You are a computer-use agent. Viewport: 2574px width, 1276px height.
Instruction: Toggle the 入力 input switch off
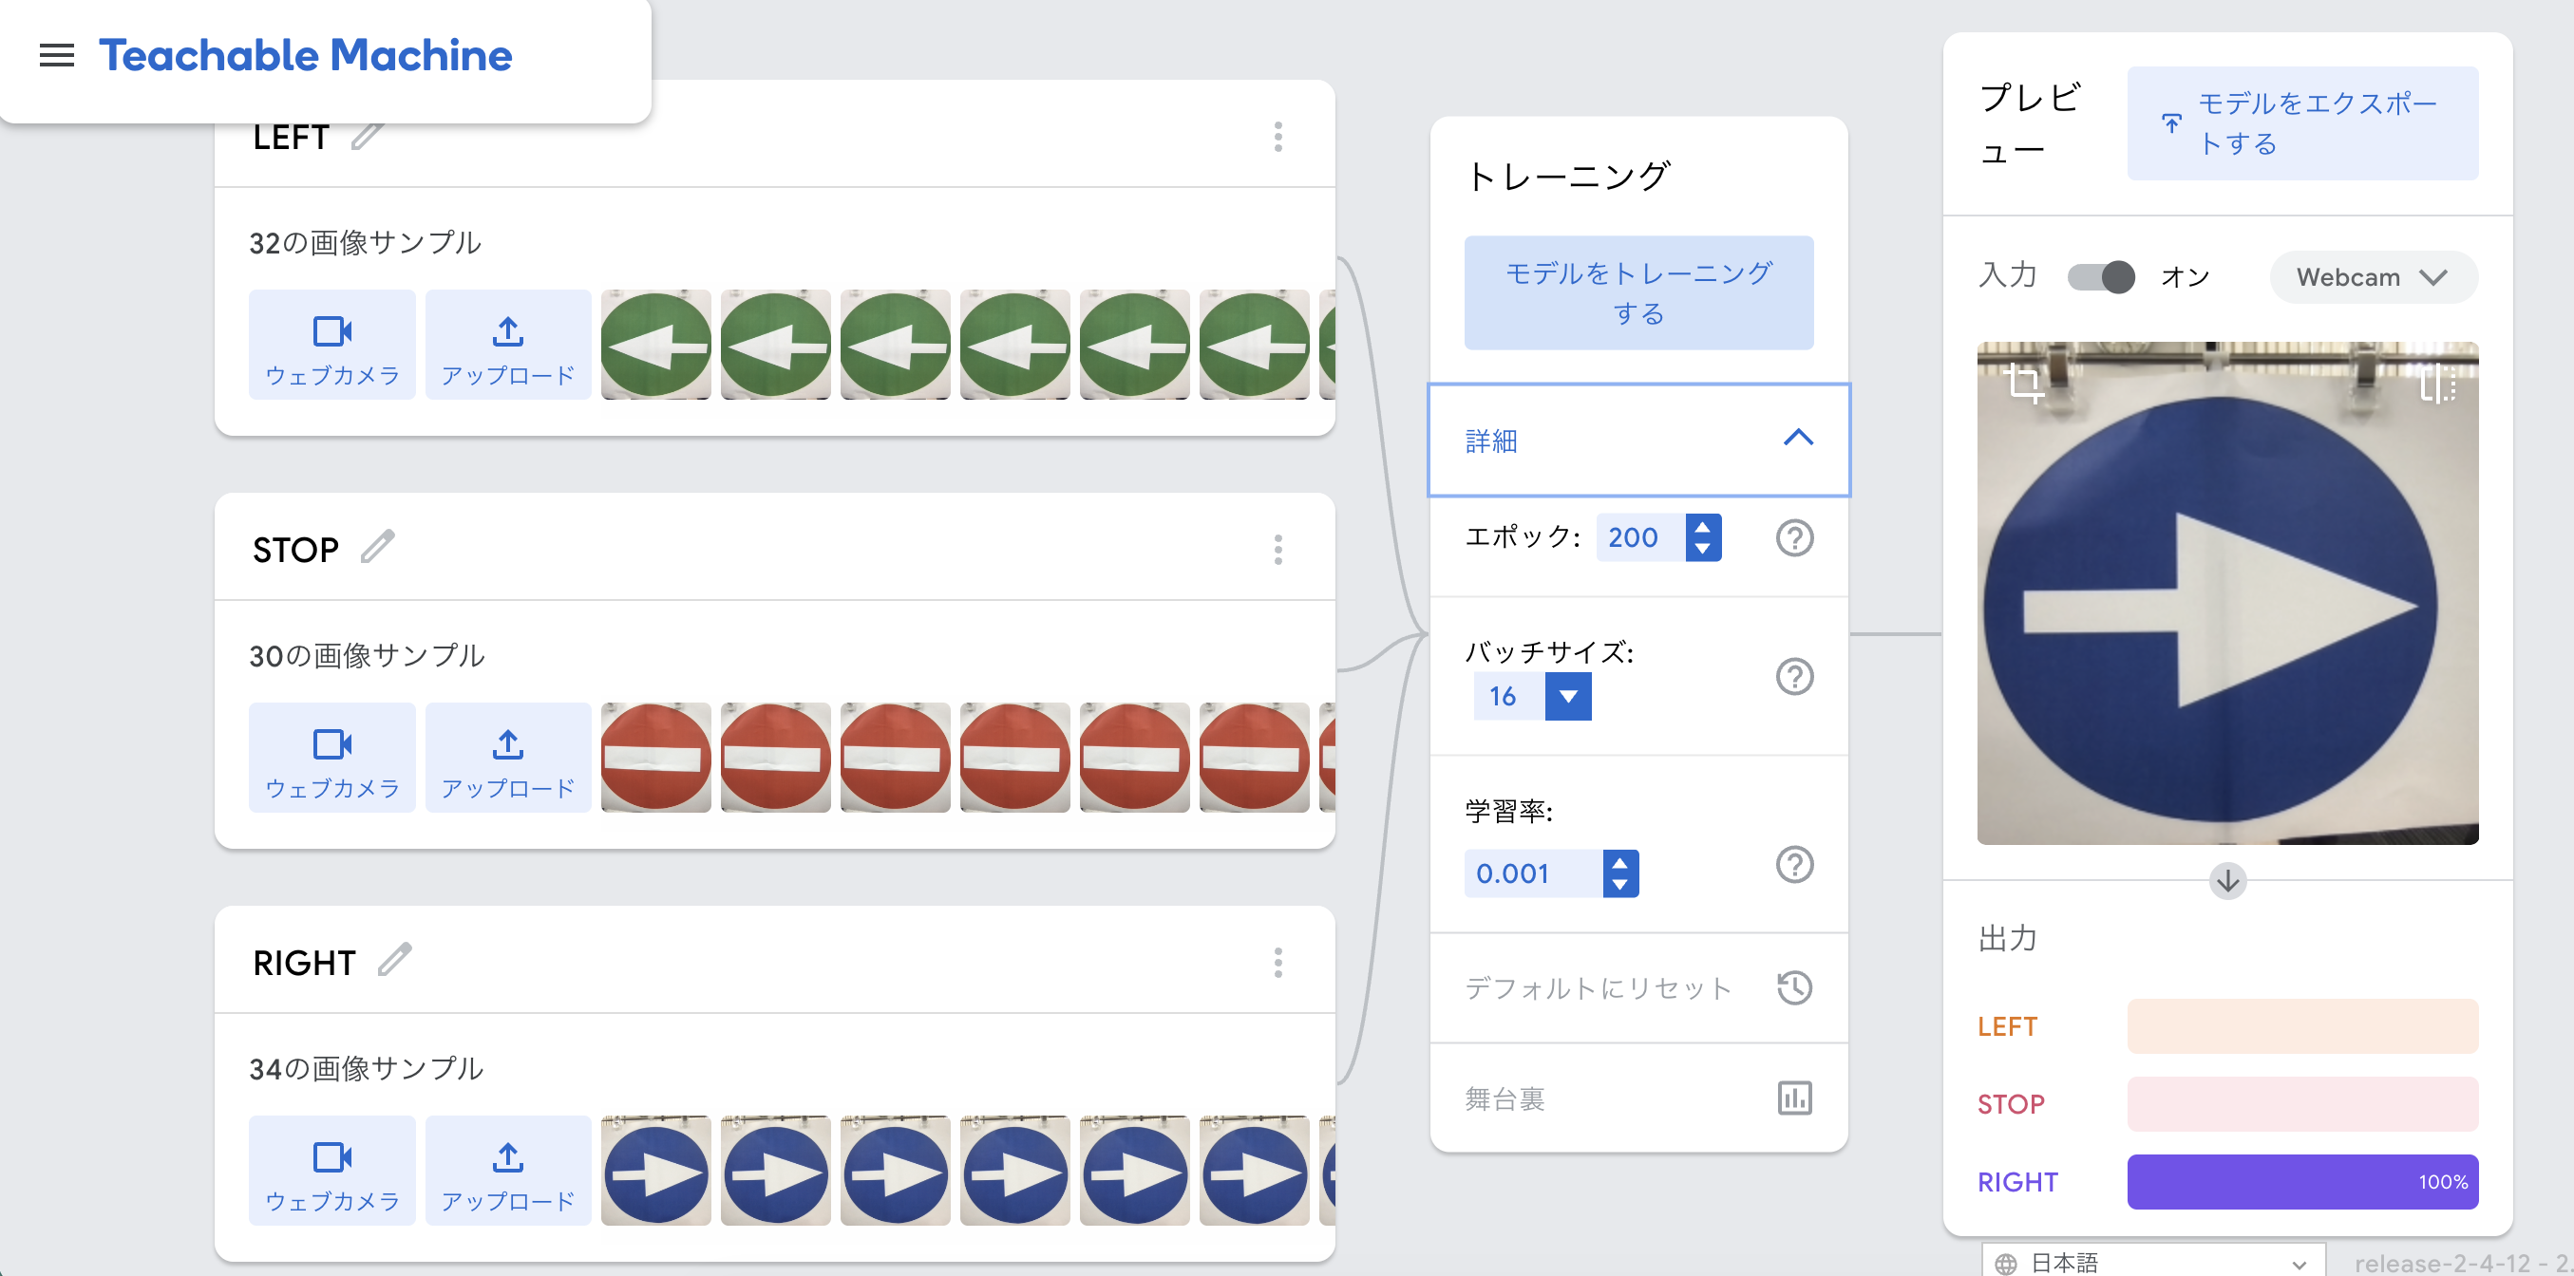point(2100,276)
